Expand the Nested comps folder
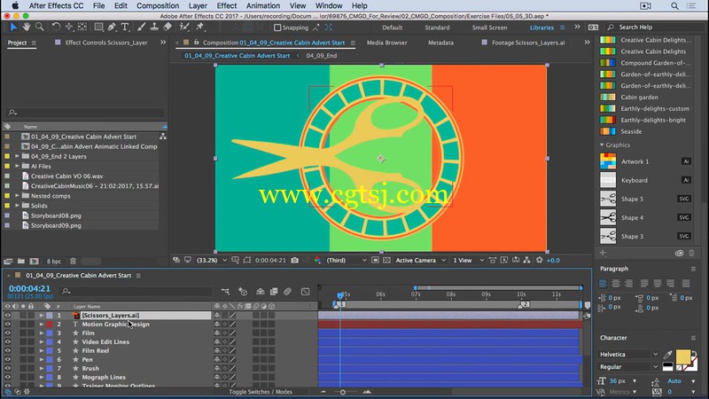The height and width of the screenshot is (399, 709). pos(17,196)
